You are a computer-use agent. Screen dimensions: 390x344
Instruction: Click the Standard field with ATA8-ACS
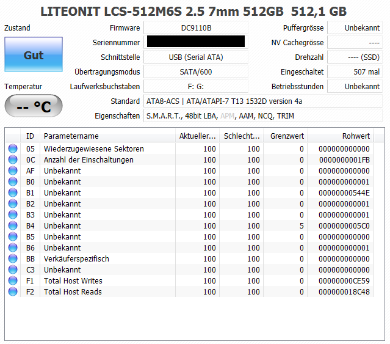coord(263,101)
